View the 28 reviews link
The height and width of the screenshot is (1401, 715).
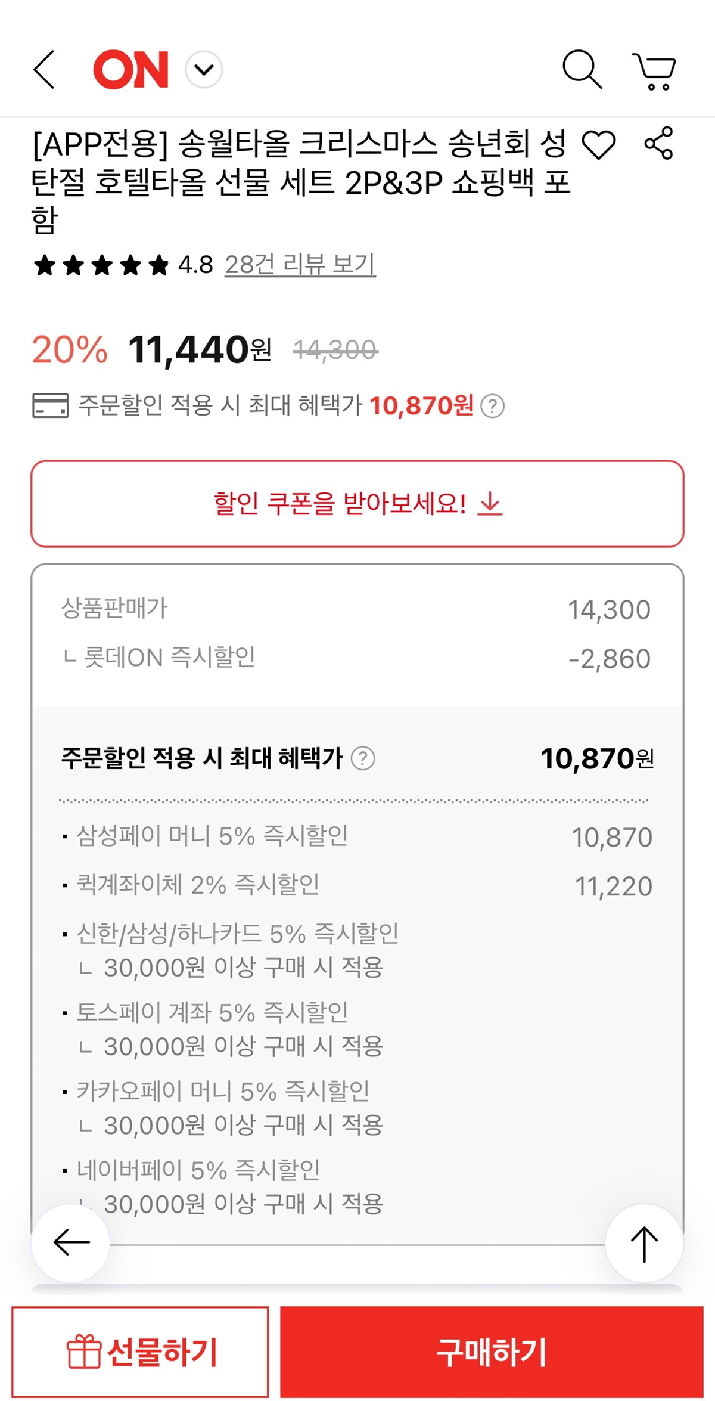pos(300,264)
